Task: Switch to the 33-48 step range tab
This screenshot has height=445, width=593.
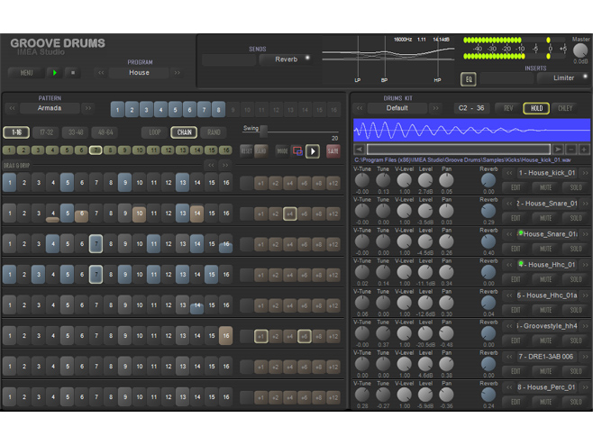Action: pos(76,132)
